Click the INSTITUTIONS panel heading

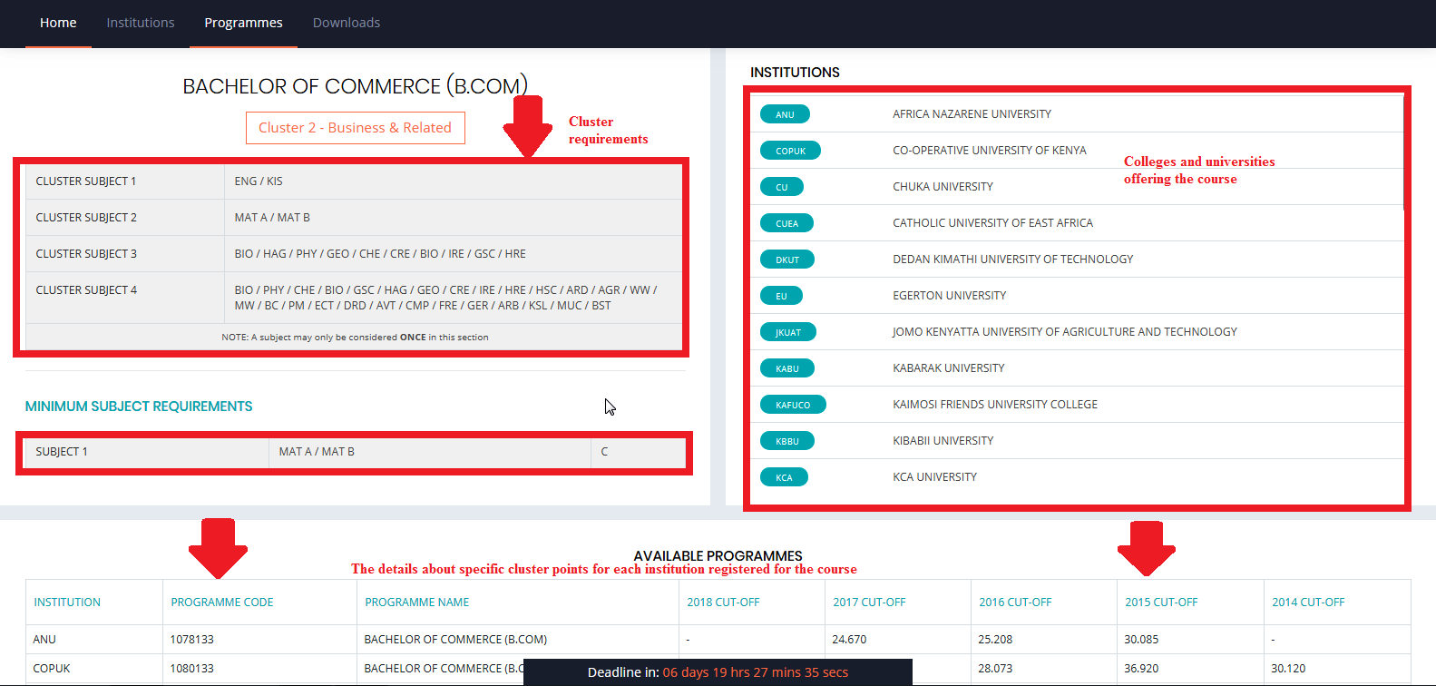coord(795,73)
